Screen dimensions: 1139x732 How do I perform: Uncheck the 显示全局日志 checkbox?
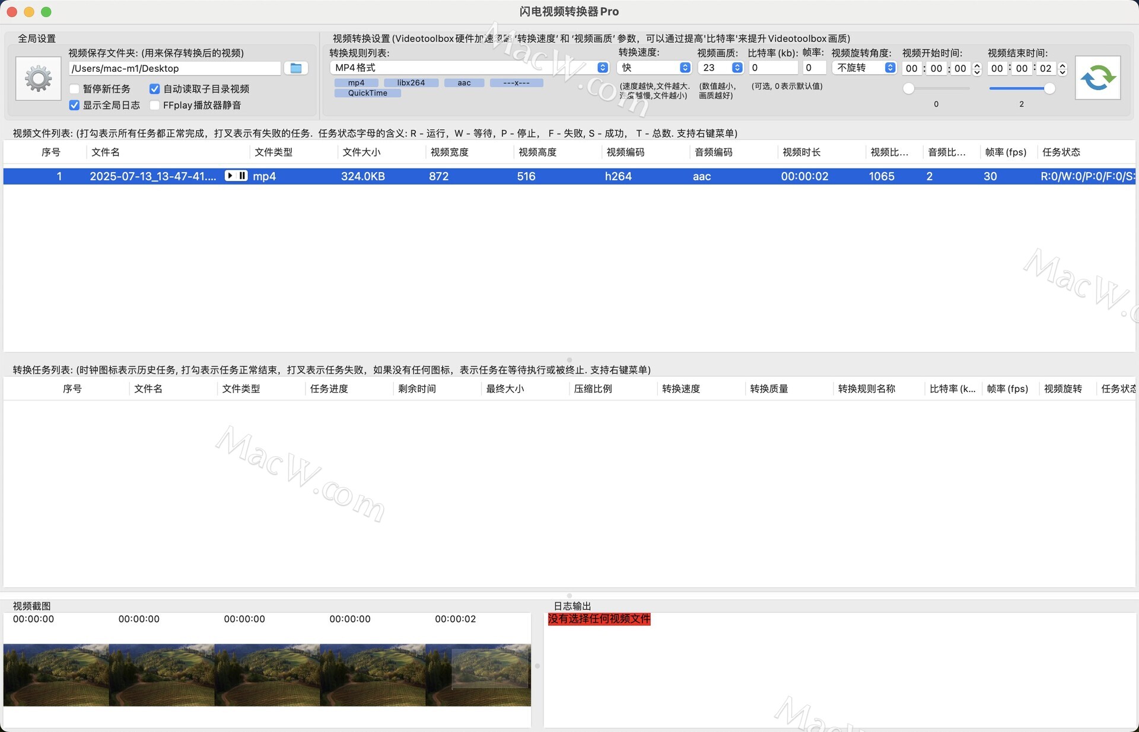pyautogui.click(x=75, y=105)
